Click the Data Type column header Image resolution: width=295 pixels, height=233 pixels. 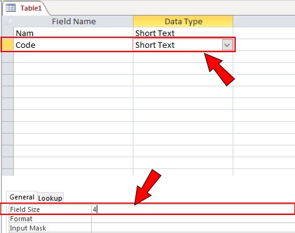tap(183, 21)
